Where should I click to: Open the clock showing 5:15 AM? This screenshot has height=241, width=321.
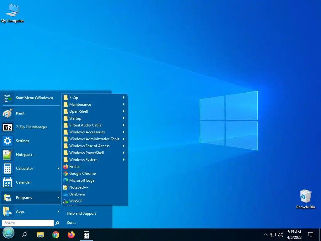(x=294, y=235)
